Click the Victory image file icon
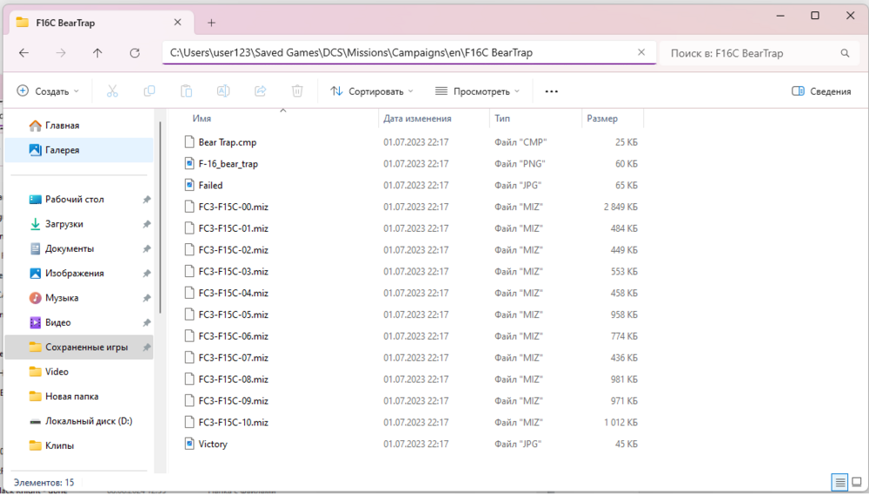Image resolution: width=869 pixels, height=495 pixels. [x=189, y=444]
